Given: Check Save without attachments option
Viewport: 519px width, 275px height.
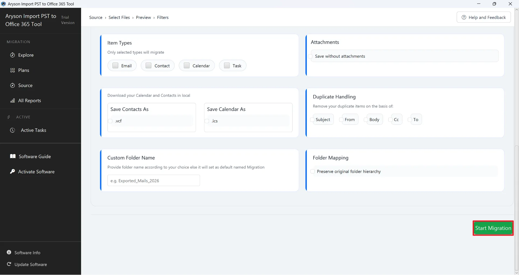Looking at the screenshot, I should coord(310,56).
